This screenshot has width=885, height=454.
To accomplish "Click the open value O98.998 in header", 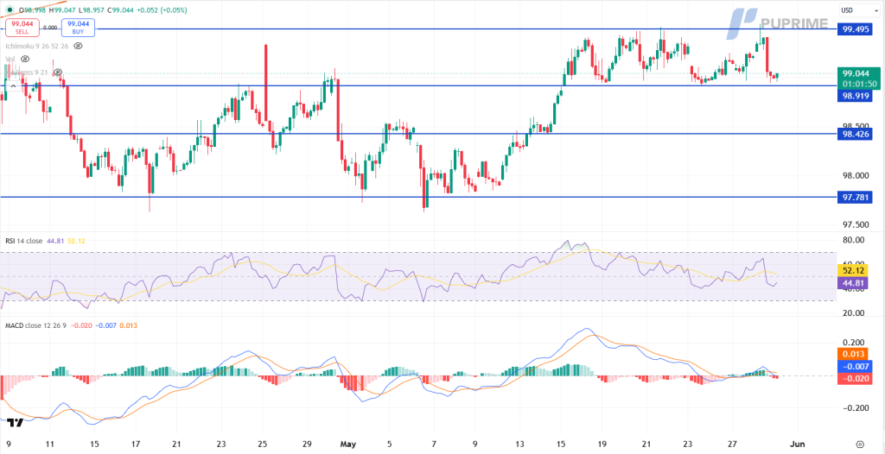I will coord(32,10).
